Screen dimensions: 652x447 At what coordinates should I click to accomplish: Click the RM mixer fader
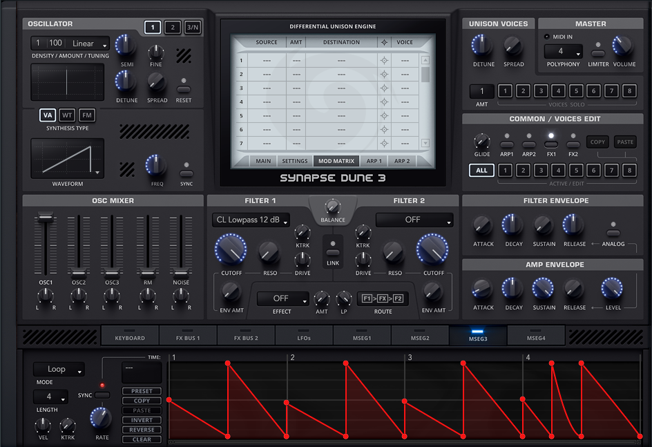point(148,274)
